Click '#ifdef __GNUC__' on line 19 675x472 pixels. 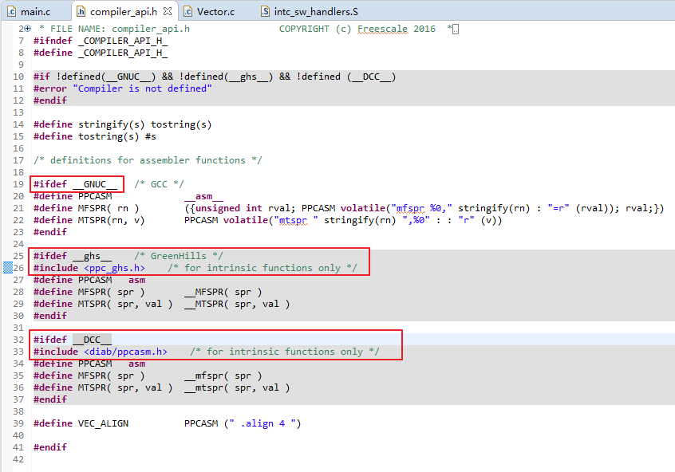click(x=75, y=184)
